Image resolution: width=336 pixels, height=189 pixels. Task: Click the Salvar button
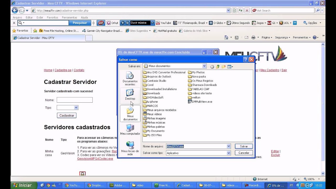(x=244, y=146)
